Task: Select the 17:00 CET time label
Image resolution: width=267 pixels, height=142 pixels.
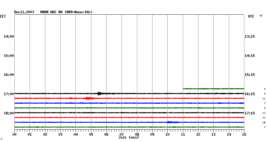Action: click(9, 94)
